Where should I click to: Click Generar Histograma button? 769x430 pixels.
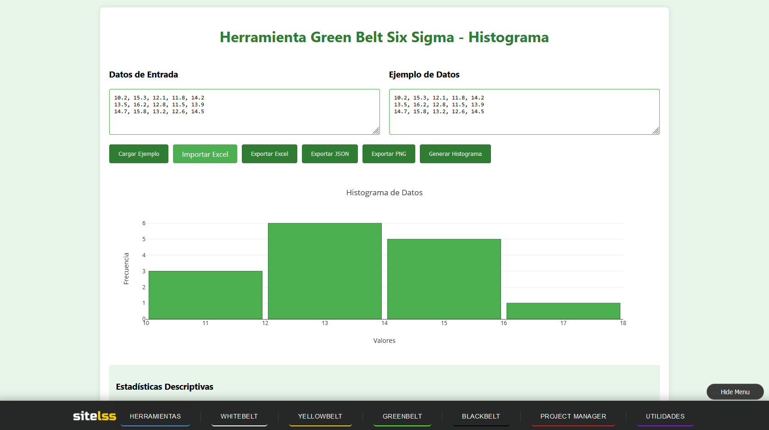(x=455, y=154)
